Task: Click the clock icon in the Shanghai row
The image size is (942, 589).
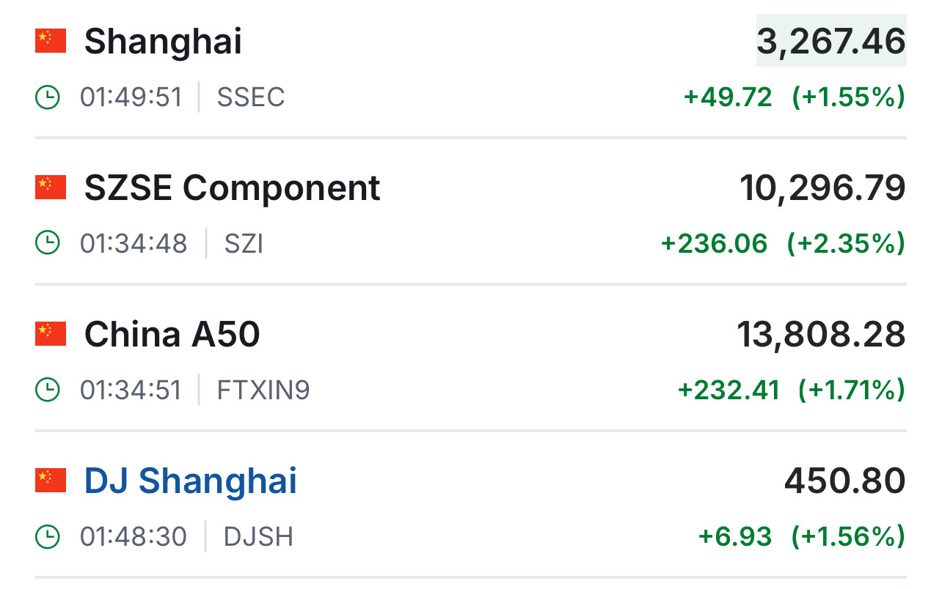Action: [48, 97]
